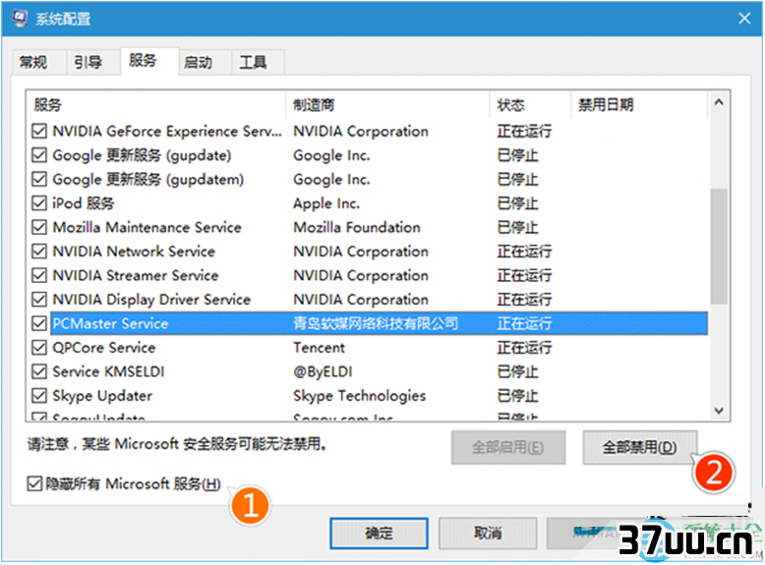Viewport: 765px width, 565px height.
Task: Click 已停止 status in Skype Updater row
Action: tap(517, 395)
